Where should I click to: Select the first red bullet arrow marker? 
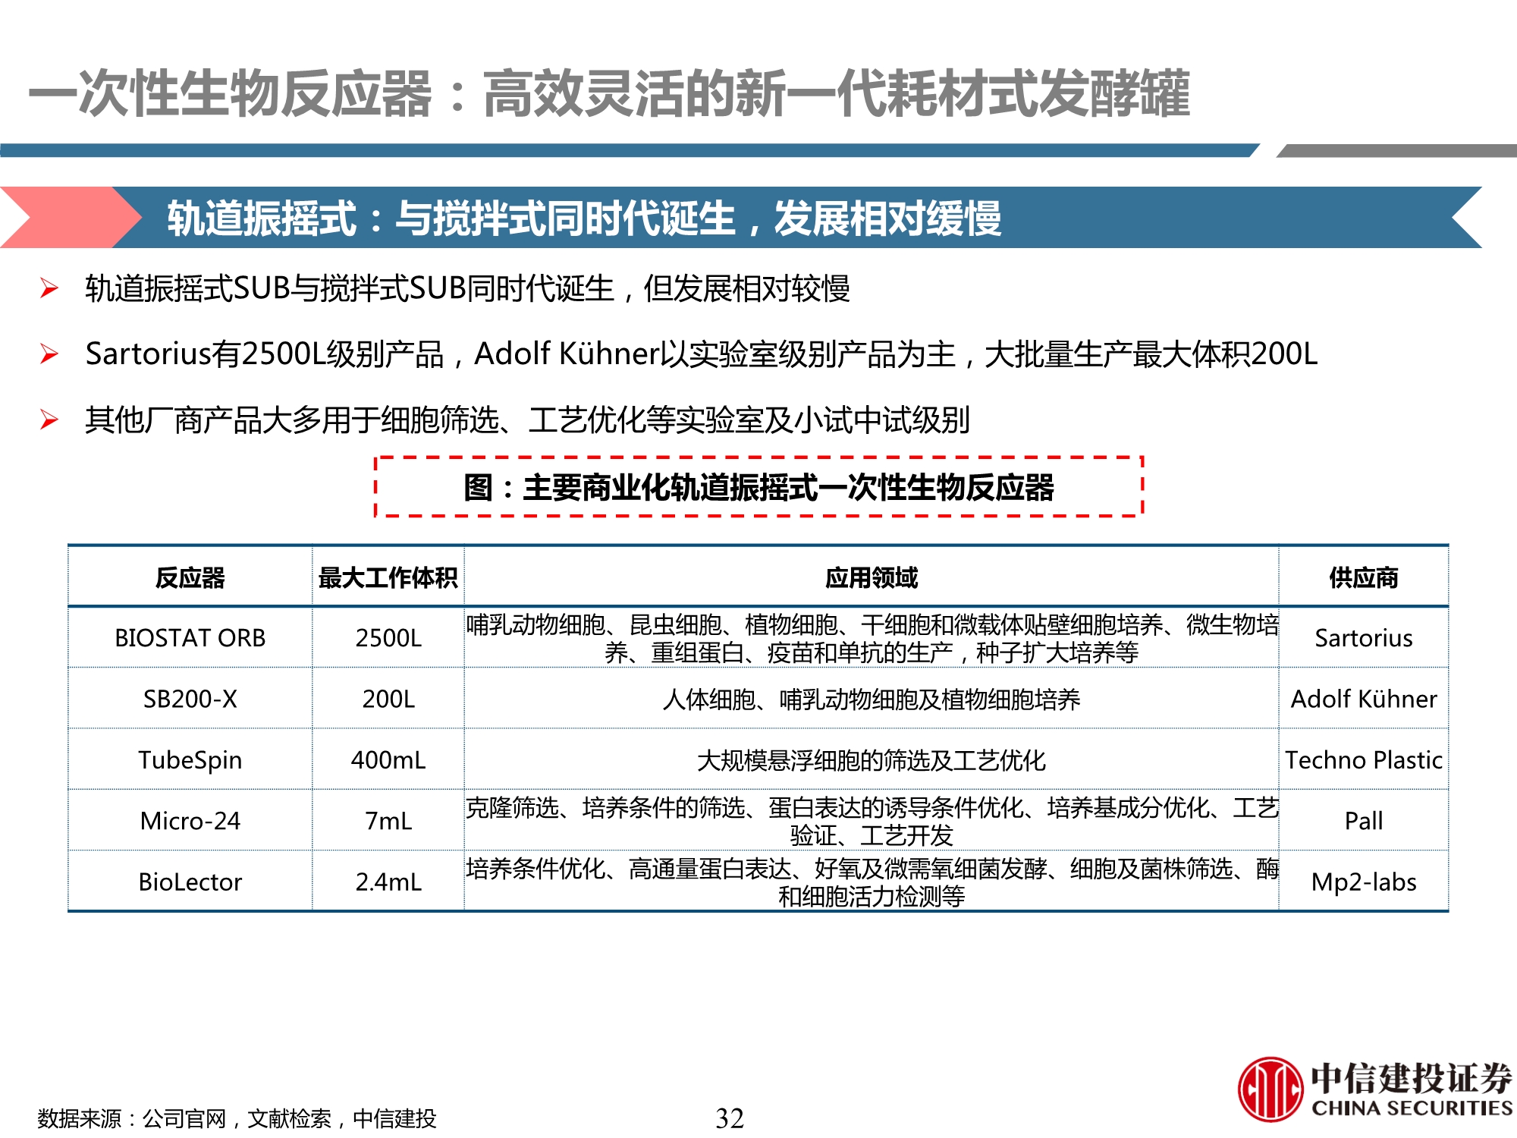[x=48, y=288]
